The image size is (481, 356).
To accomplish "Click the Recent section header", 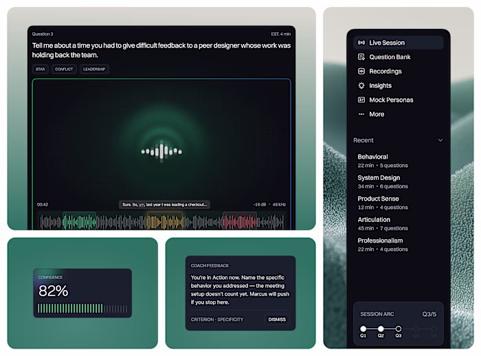I will (363, 140).
